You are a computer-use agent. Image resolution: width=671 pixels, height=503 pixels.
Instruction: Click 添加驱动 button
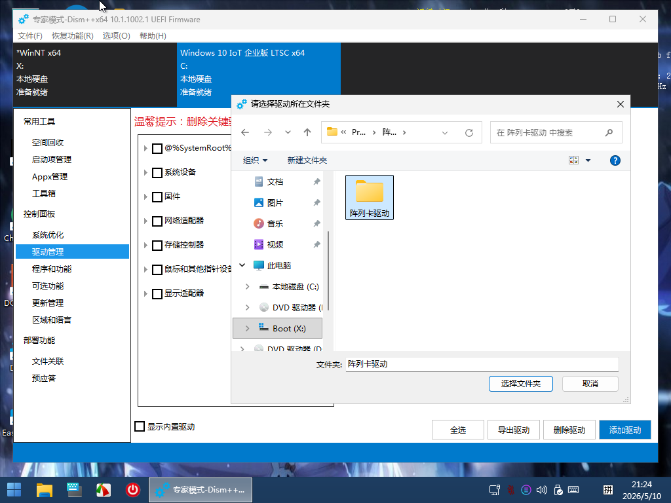[x=624, y=430]
